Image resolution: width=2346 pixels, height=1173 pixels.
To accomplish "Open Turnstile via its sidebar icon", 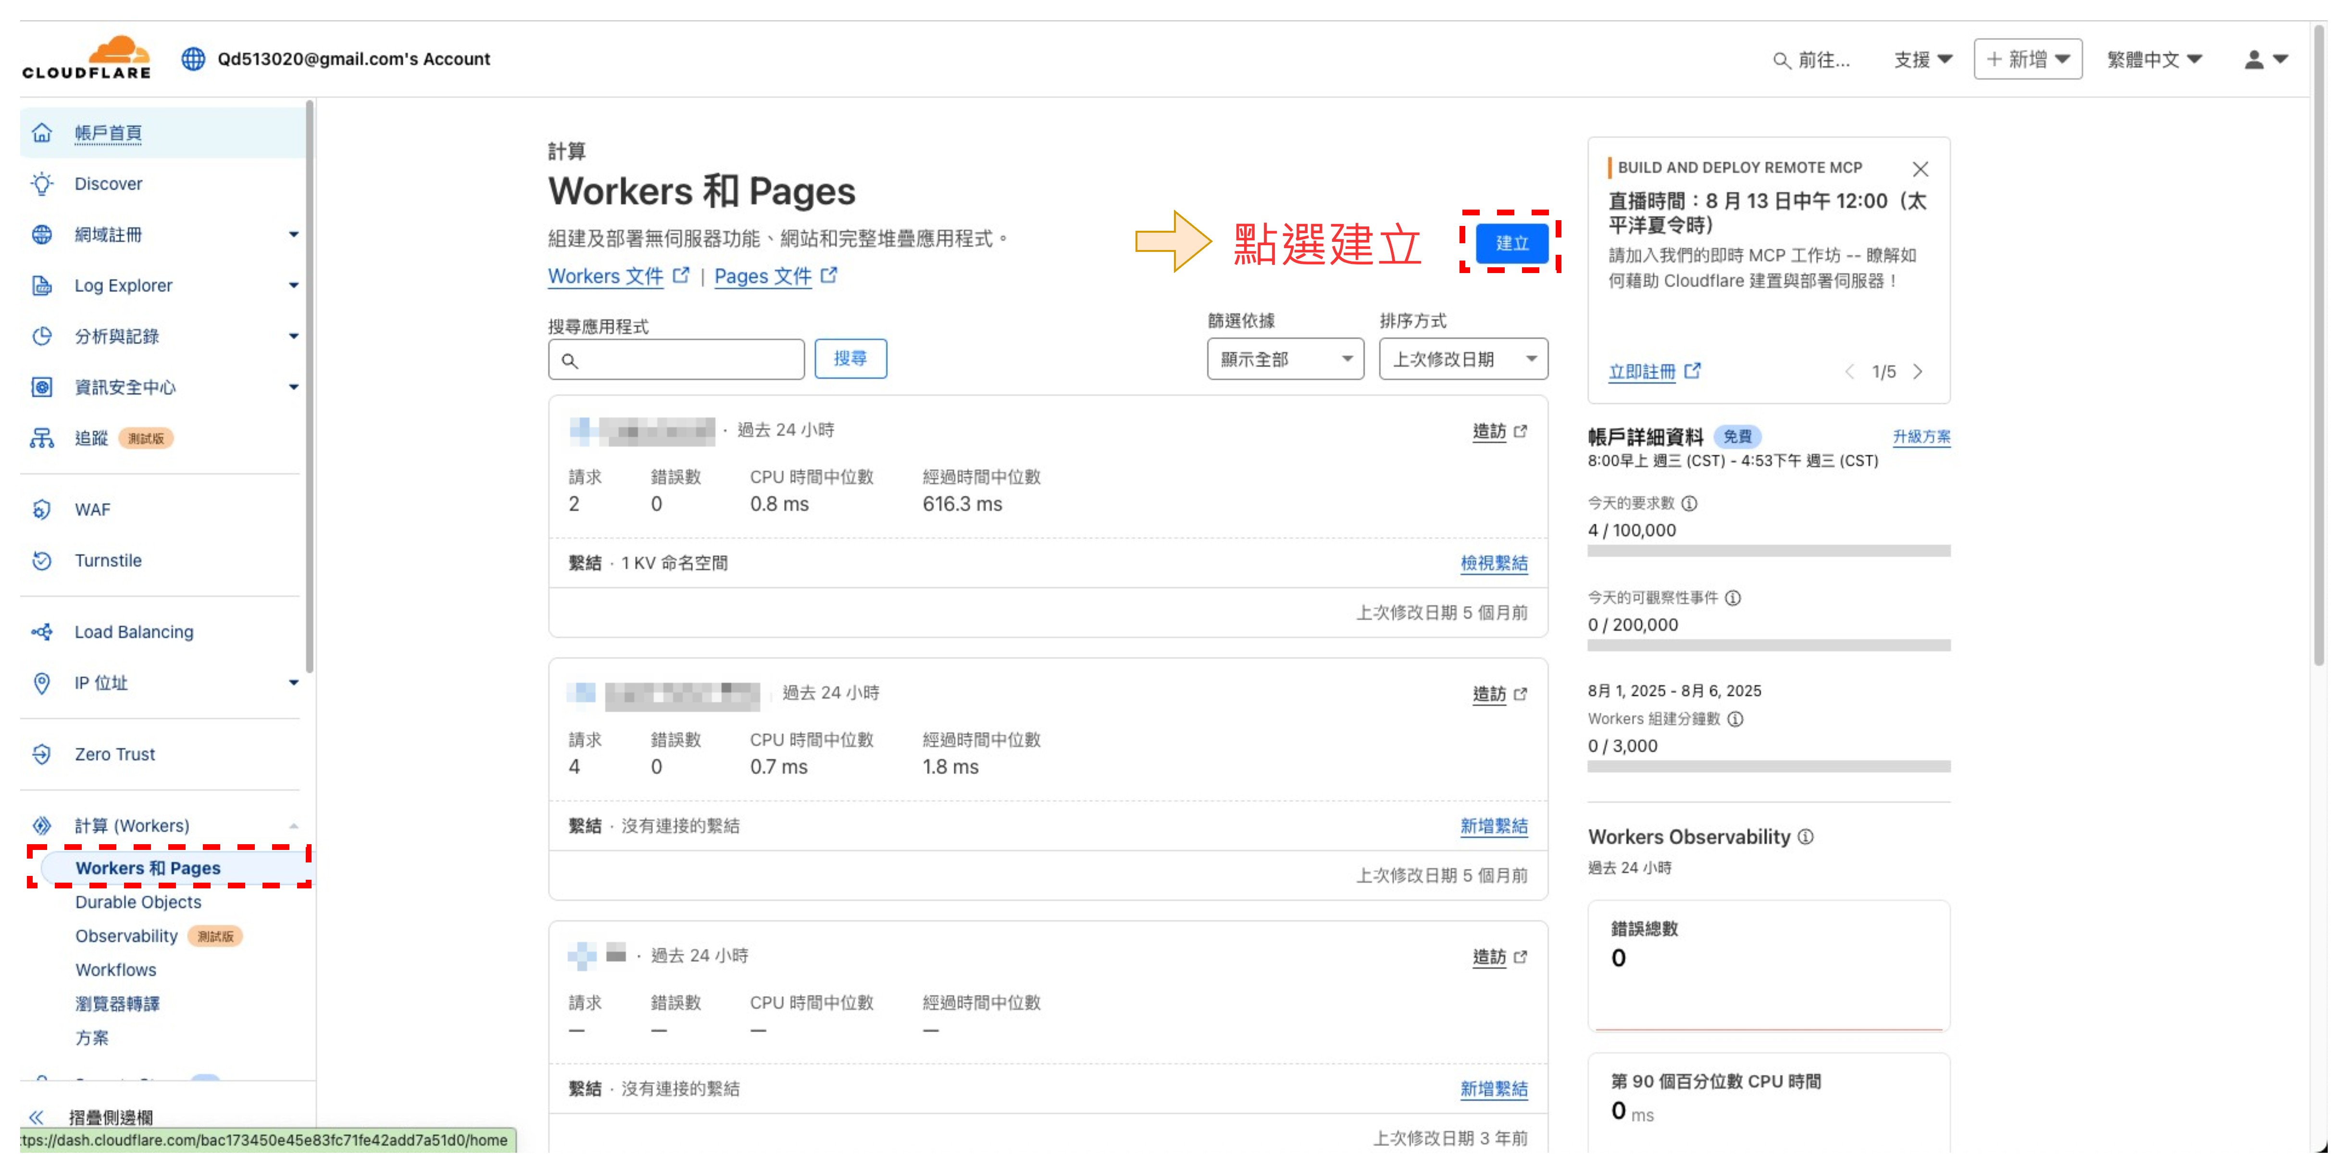I will click(42, 561).
